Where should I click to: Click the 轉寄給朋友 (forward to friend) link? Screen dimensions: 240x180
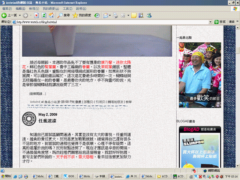coord(115,102)
